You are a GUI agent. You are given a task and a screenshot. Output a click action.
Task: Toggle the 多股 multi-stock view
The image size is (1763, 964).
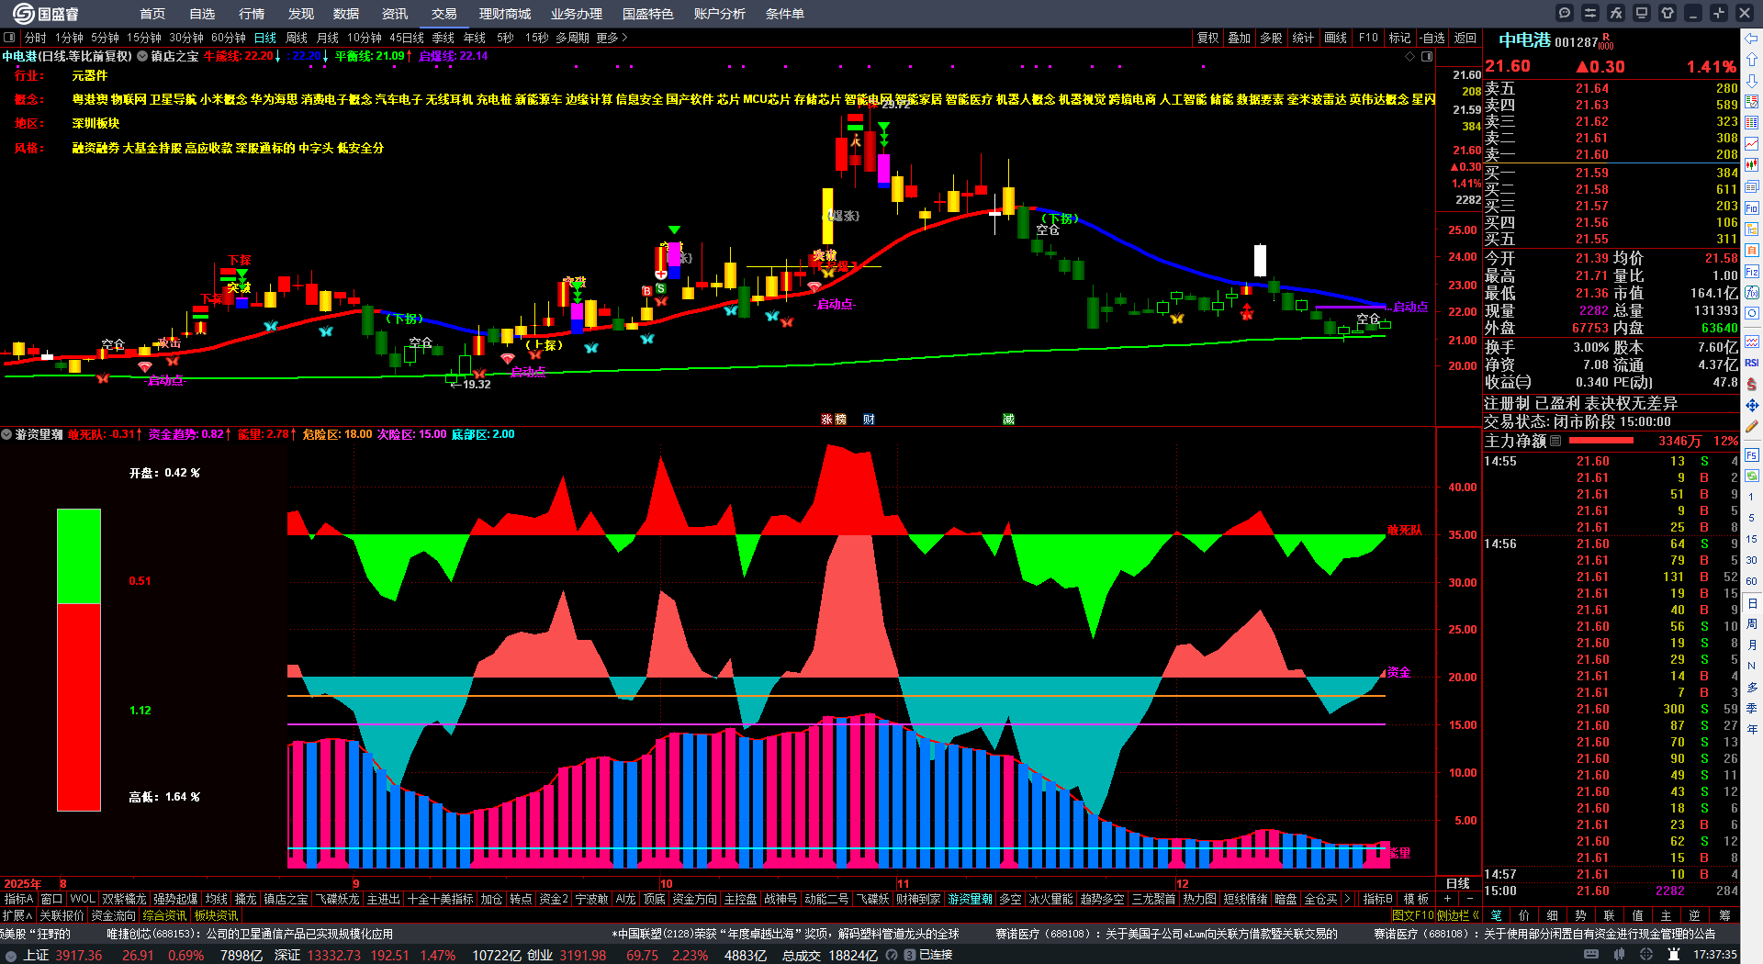pyautogui.click(x=1271, y=38)
